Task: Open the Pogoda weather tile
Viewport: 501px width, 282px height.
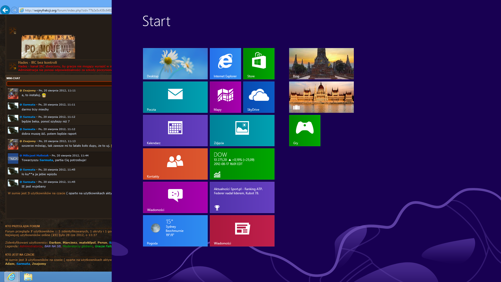Action: [x=175, y=231]
